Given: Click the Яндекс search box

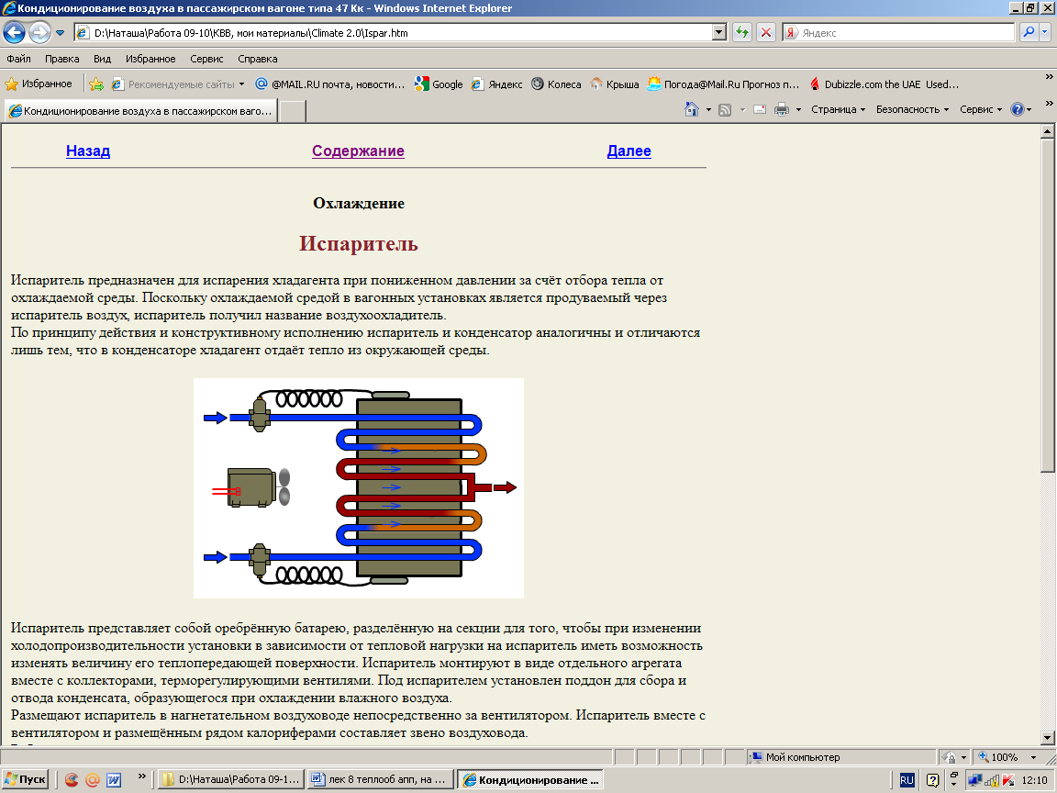Looking at the screenshot, I should pos(898,32).
